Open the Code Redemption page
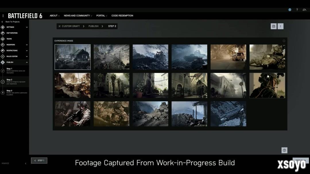Screen dimensions: 310x174 coord(122,16)
